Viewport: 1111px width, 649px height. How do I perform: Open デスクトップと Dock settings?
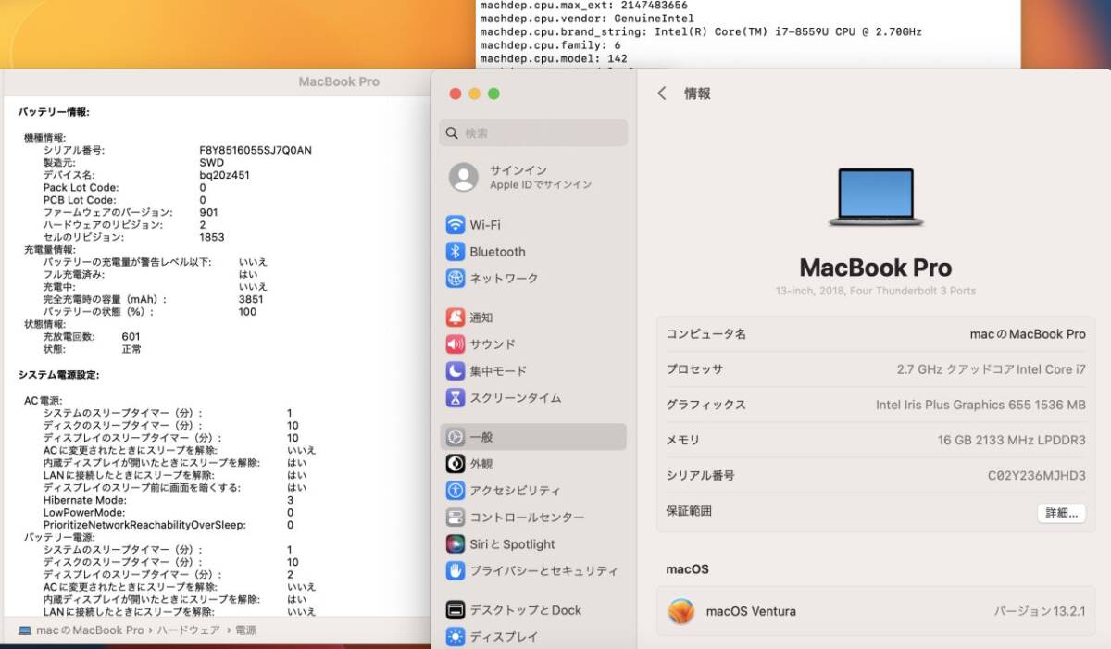[515, 609]
